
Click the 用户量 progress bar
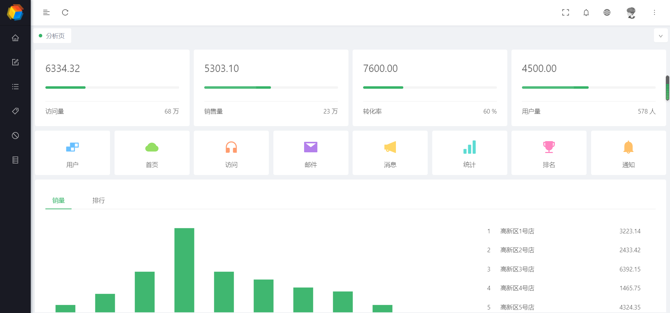pyautogui.click(x=589, y=87)
